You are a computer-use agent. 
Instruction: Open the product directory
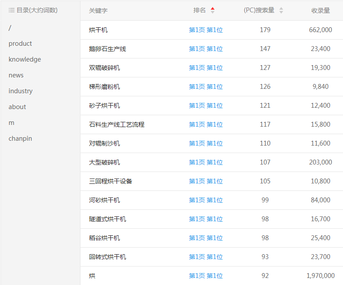pyautogui.click(x=20, y=44)
